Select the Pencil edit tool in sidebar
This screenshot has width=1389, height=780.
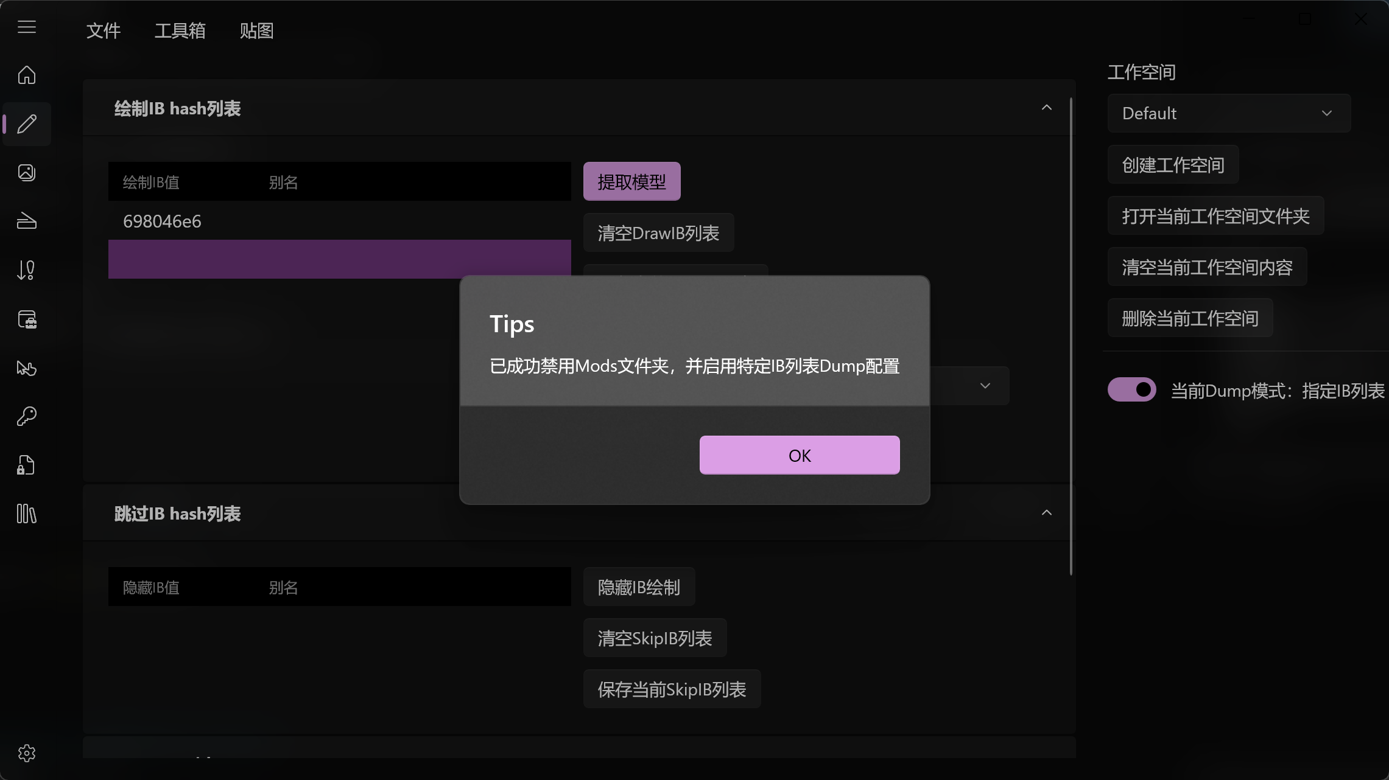[26, 124]
